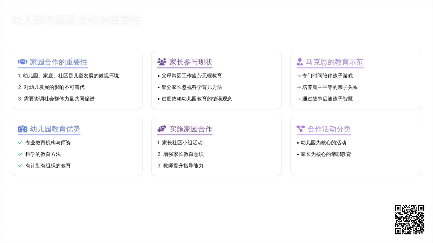The width and height of the screenshot is (433, 243).
Task: Click the line 对幼儿发展的影响不可替代
Action: click(x=51, y=87)
